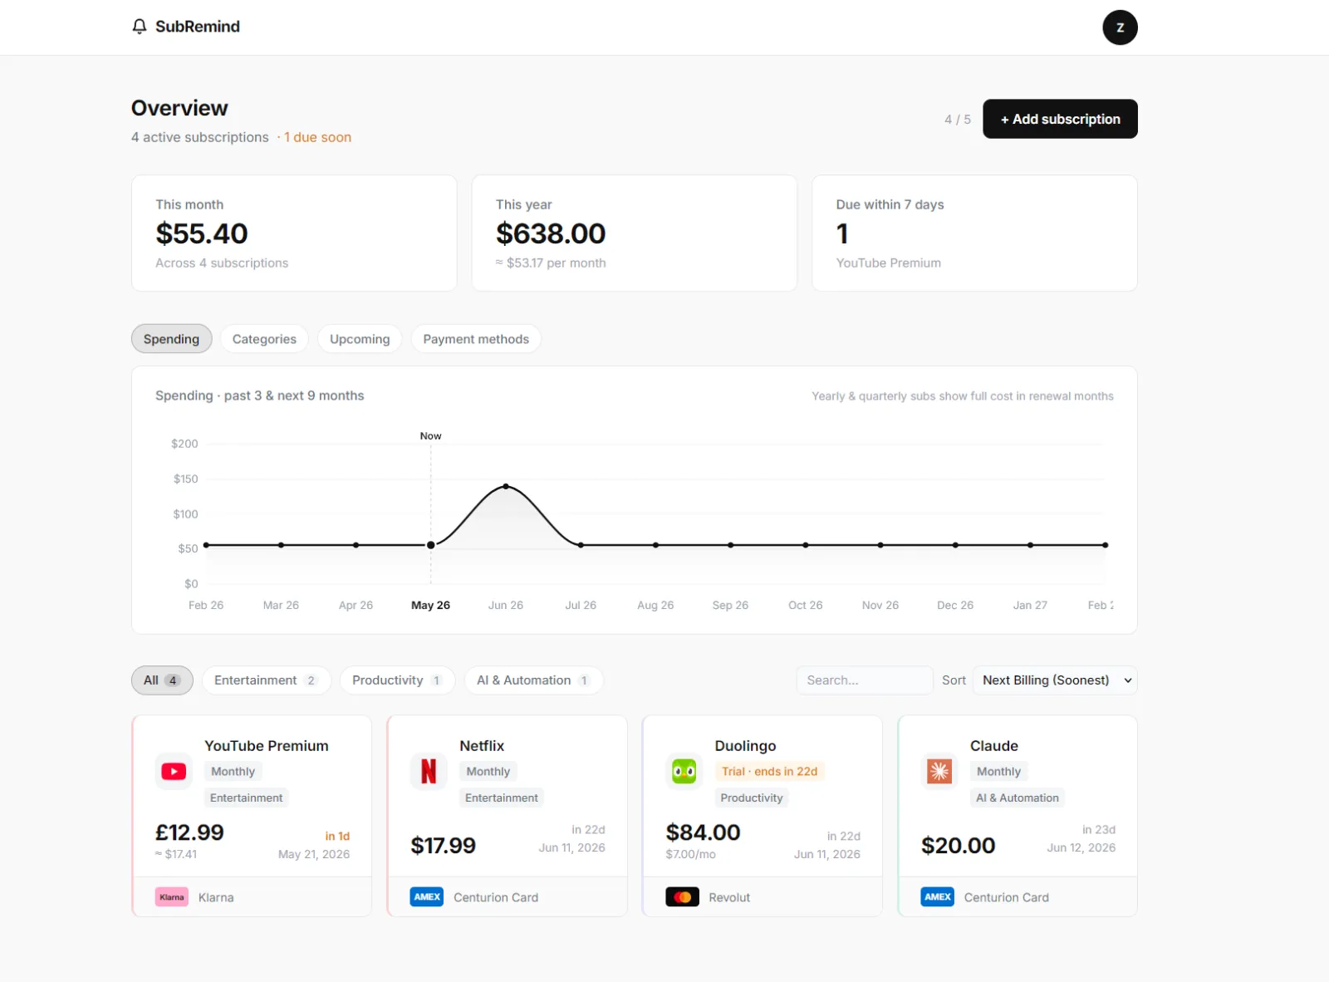Click the "Productivity" tag on Duolingo card
The image size is (1329, 982).
coord(752,798)
